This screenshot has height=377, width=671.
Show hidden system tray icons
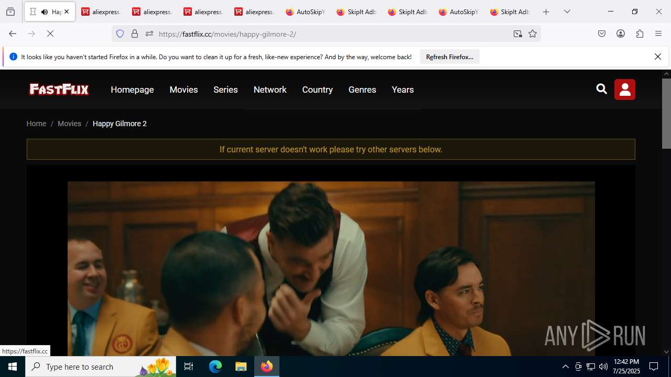point(565,367)
